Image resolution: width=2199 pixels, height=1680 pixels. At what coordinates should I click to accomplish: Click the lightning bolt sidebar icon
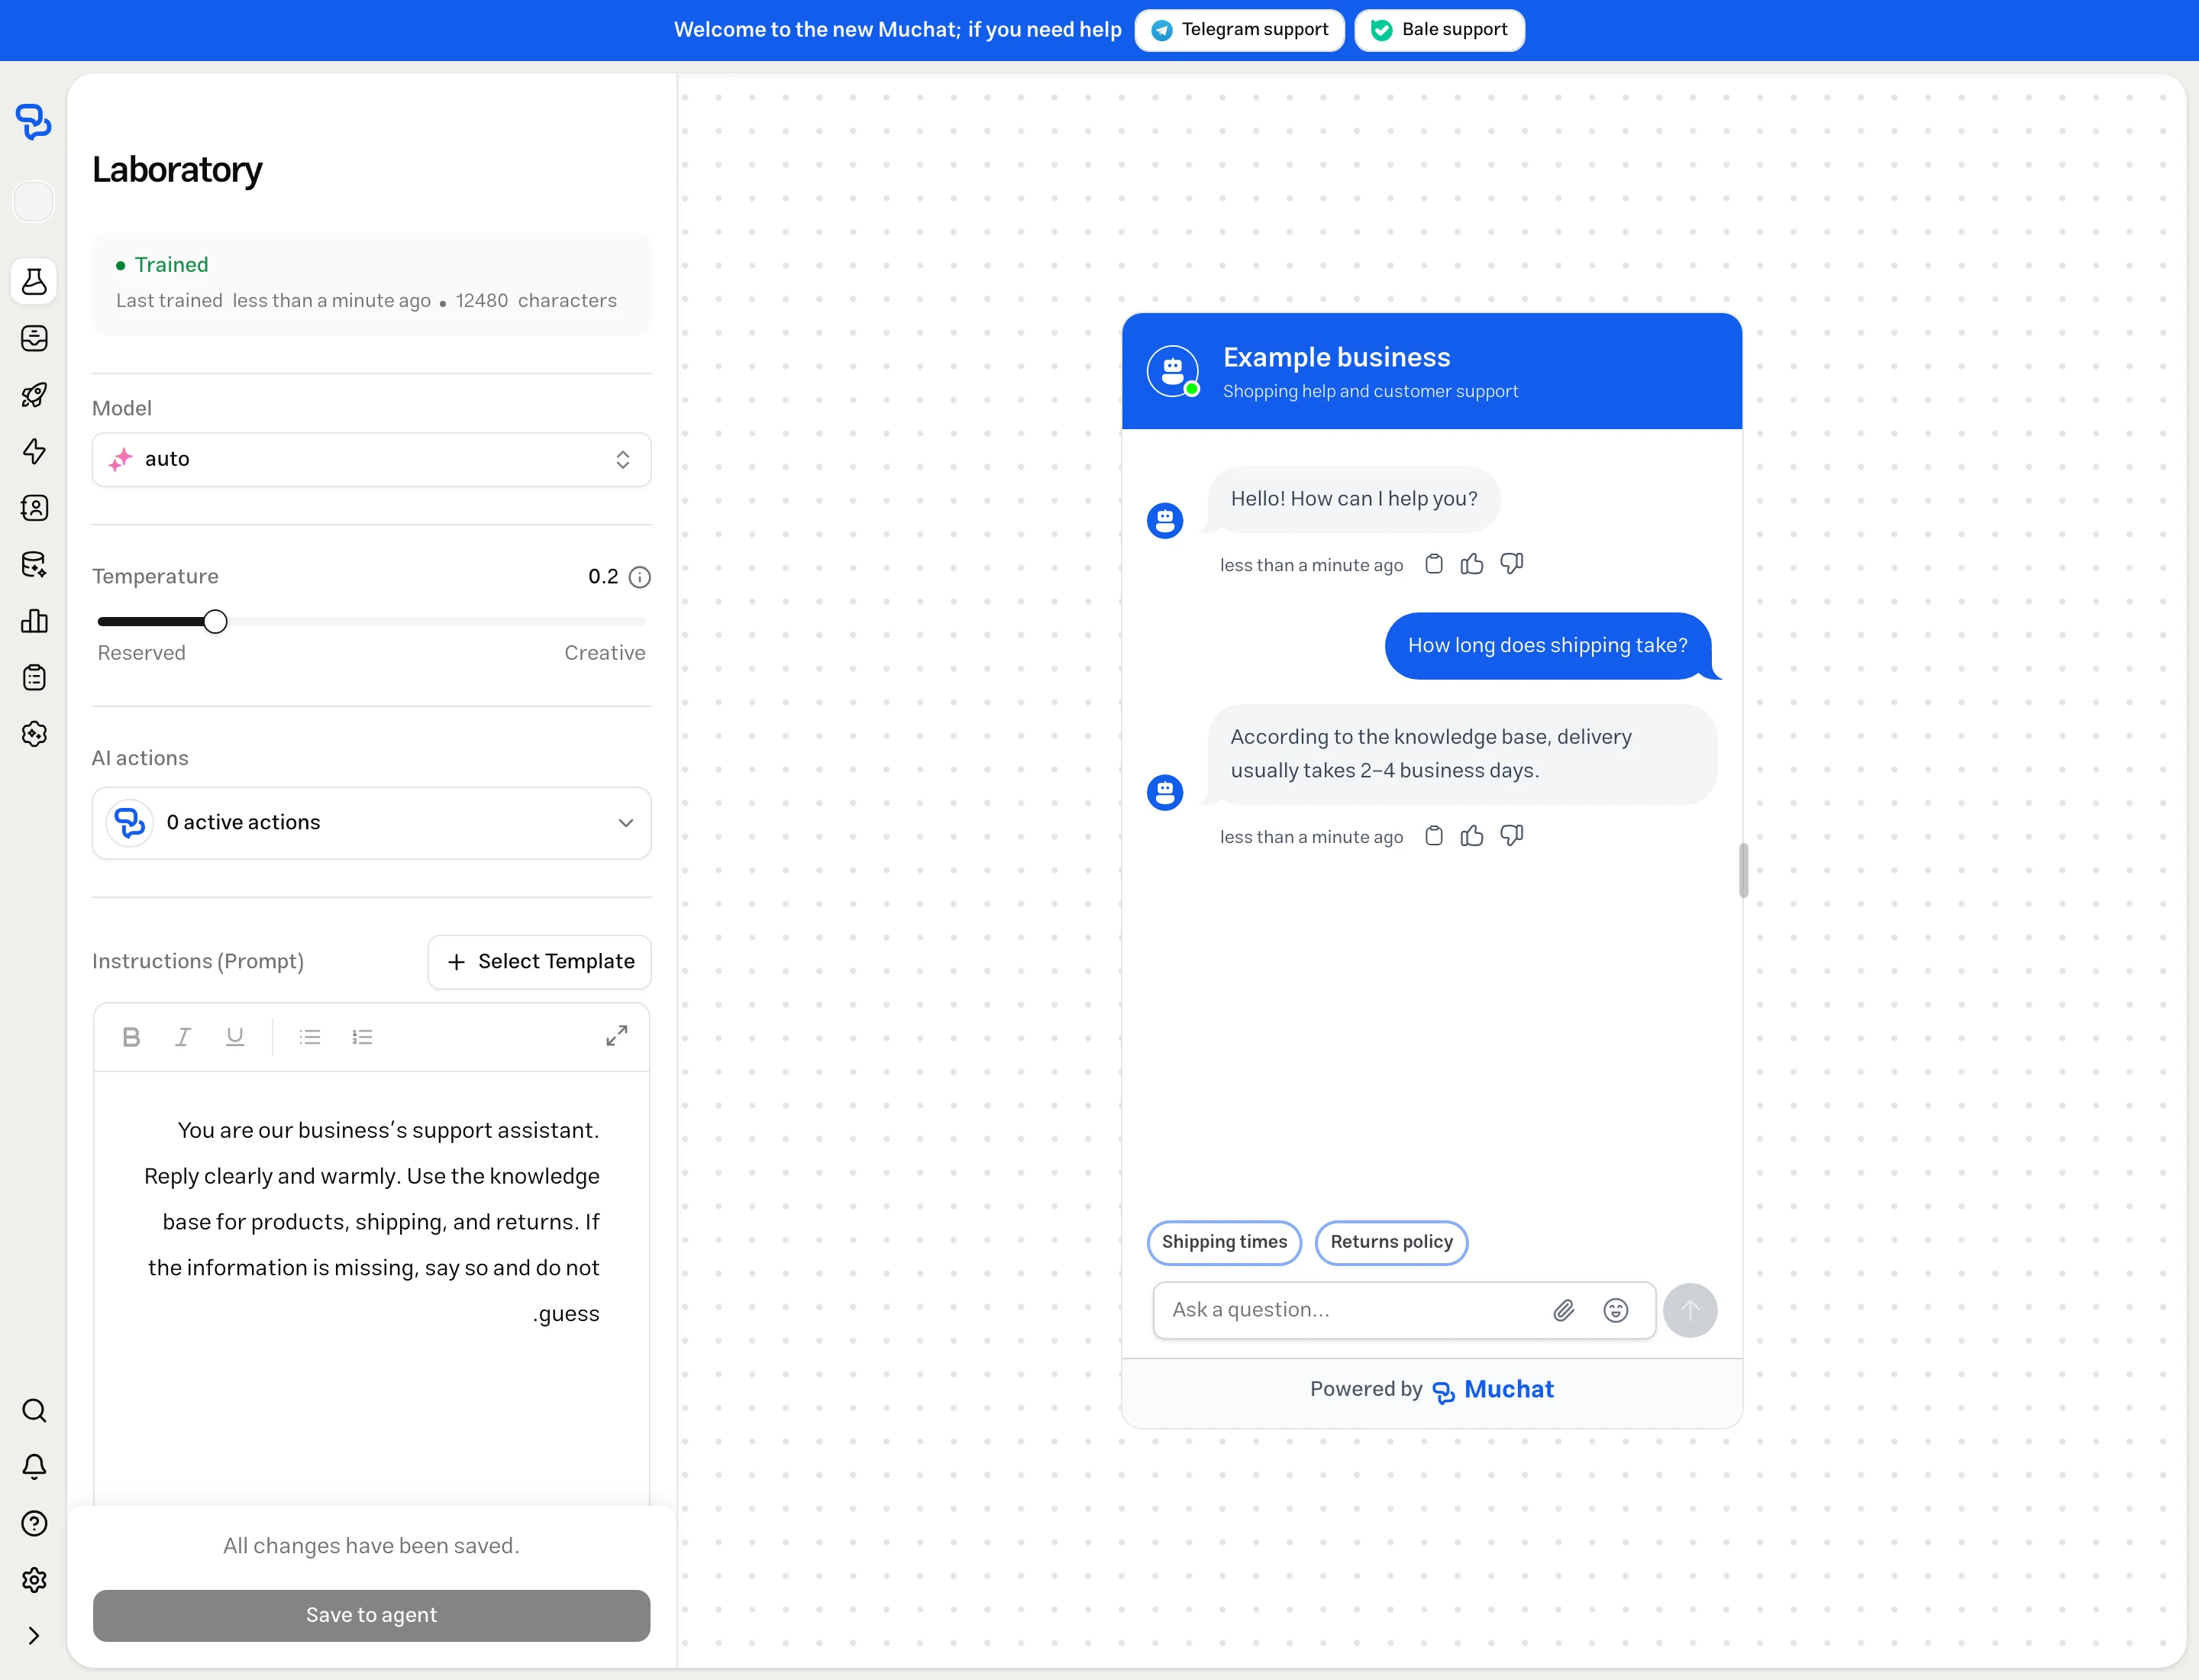coord(34,452)
